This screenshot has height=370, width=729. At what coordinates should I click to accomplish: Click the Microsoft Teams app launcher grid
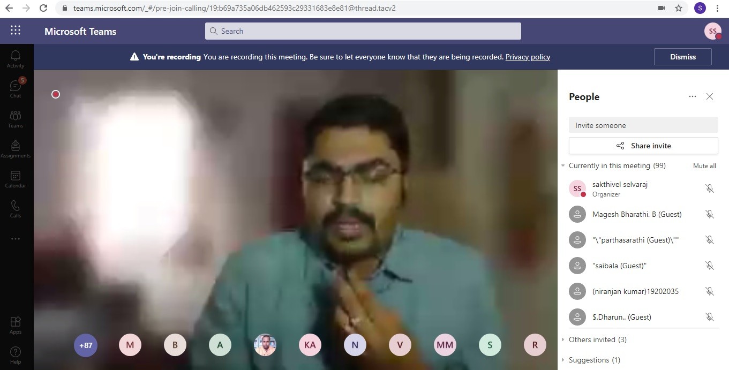tap(16, 31)
